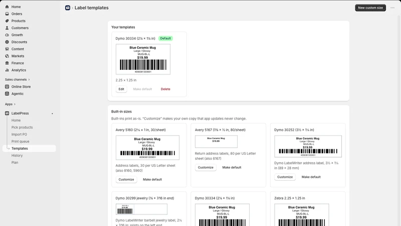Click the Orders icon in the sidebar

tap(7, 14)
